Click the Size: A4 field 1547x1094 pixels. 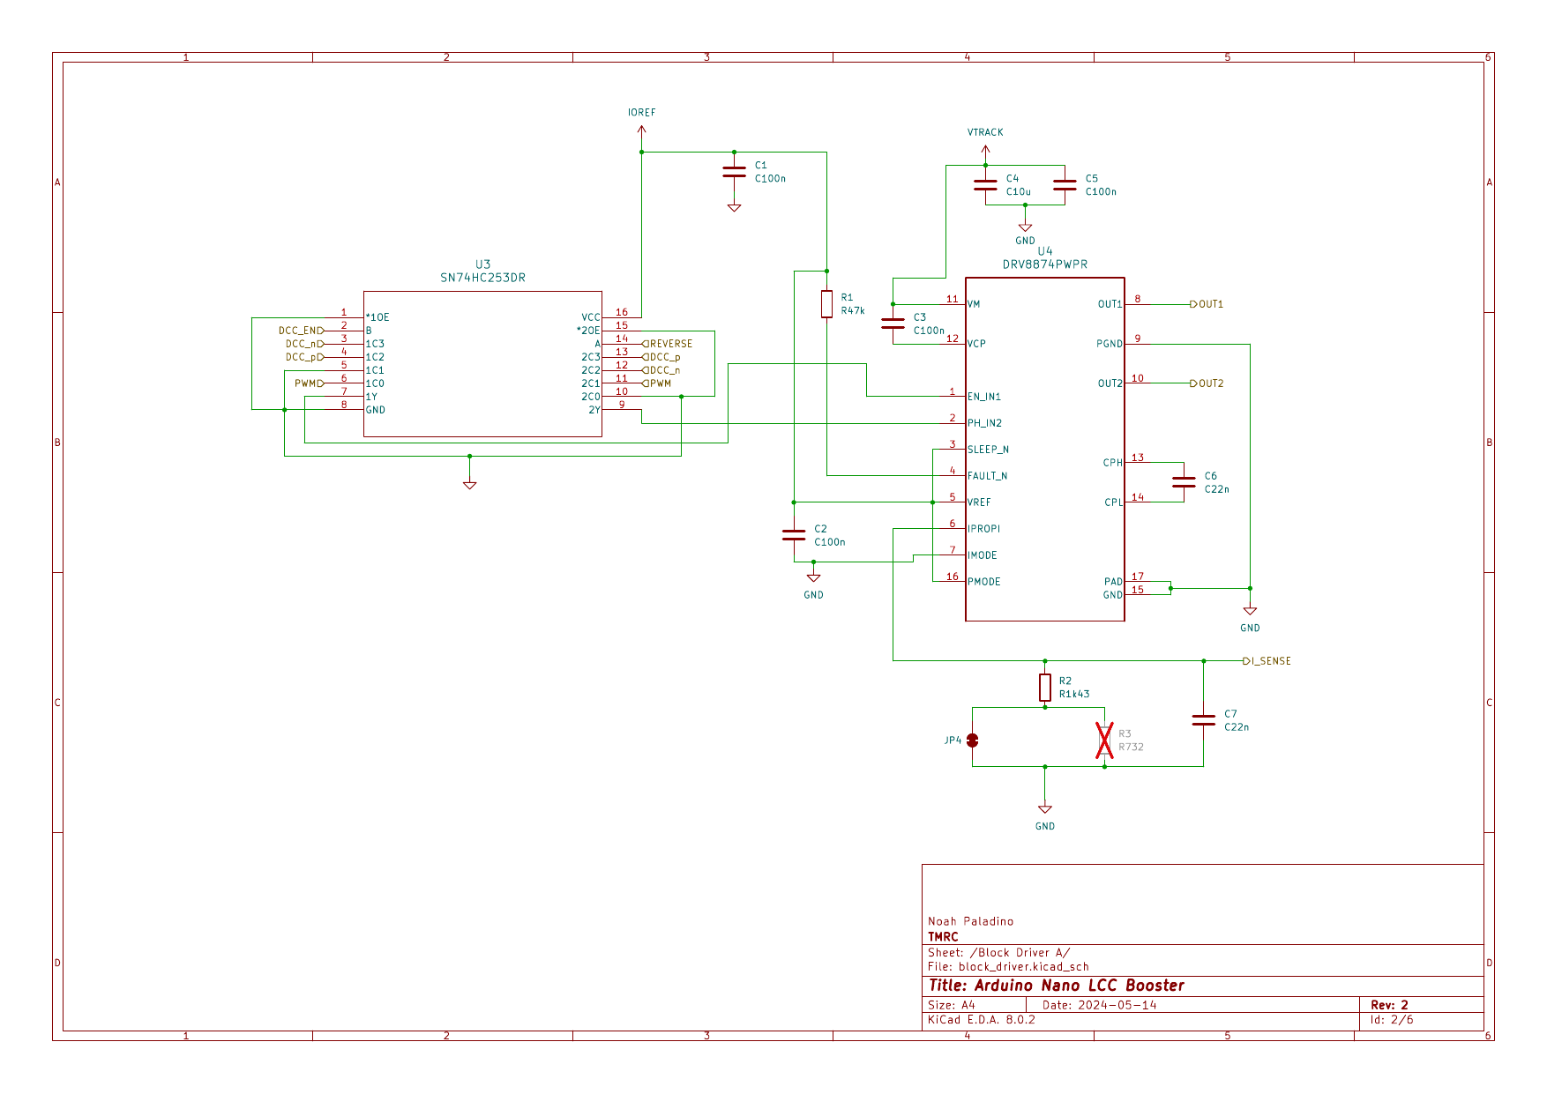click(952, 1005)
